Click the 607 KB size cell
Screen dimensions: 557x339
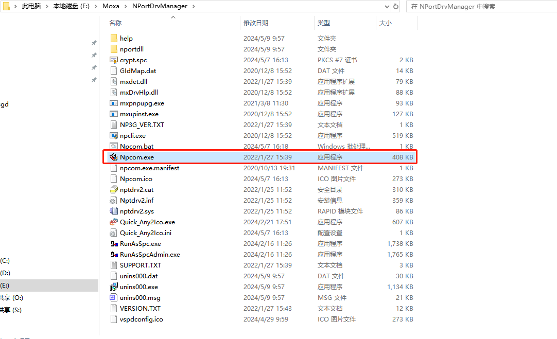(x=403, y=222)
